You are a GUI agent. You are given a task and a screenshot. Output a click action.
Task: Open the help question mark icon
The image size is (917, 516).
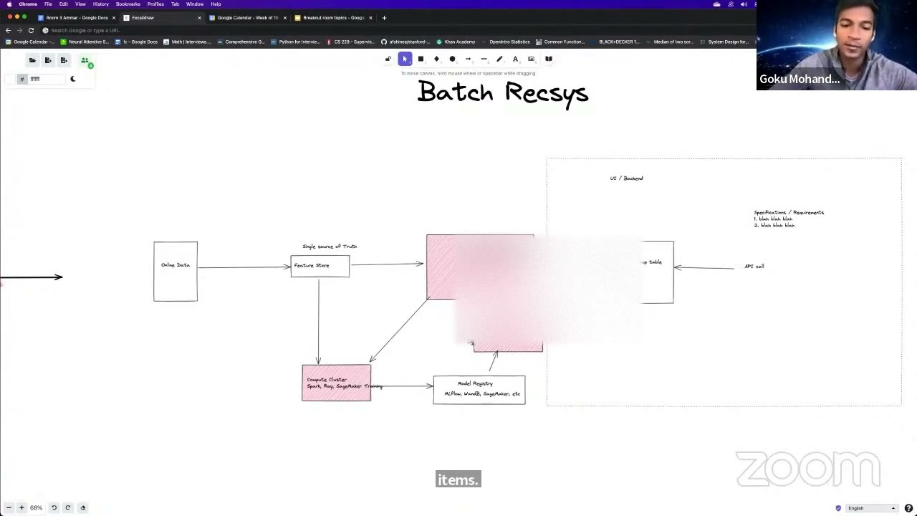tap(908, 508)
